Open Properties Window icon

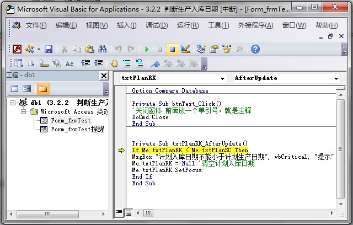tap(214, 49)
